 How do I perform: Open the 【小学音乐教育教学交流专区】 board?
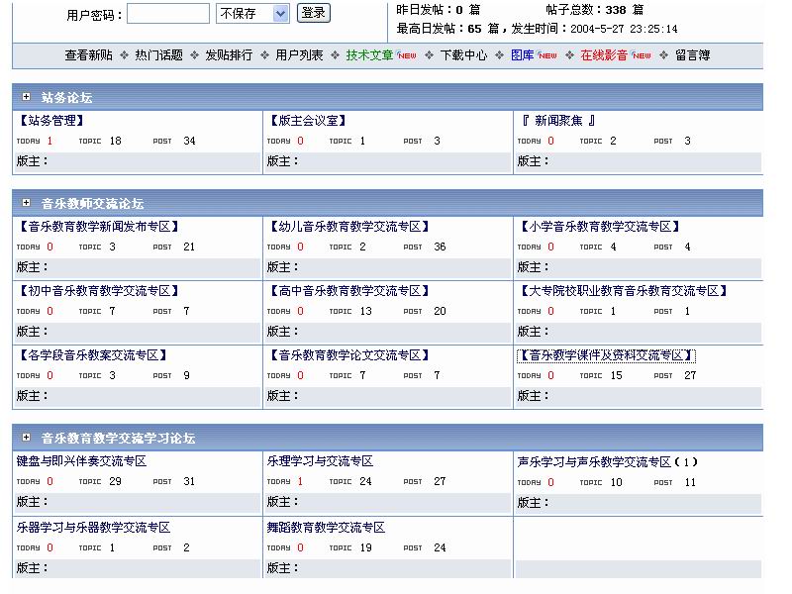click(x=600, y=227)
